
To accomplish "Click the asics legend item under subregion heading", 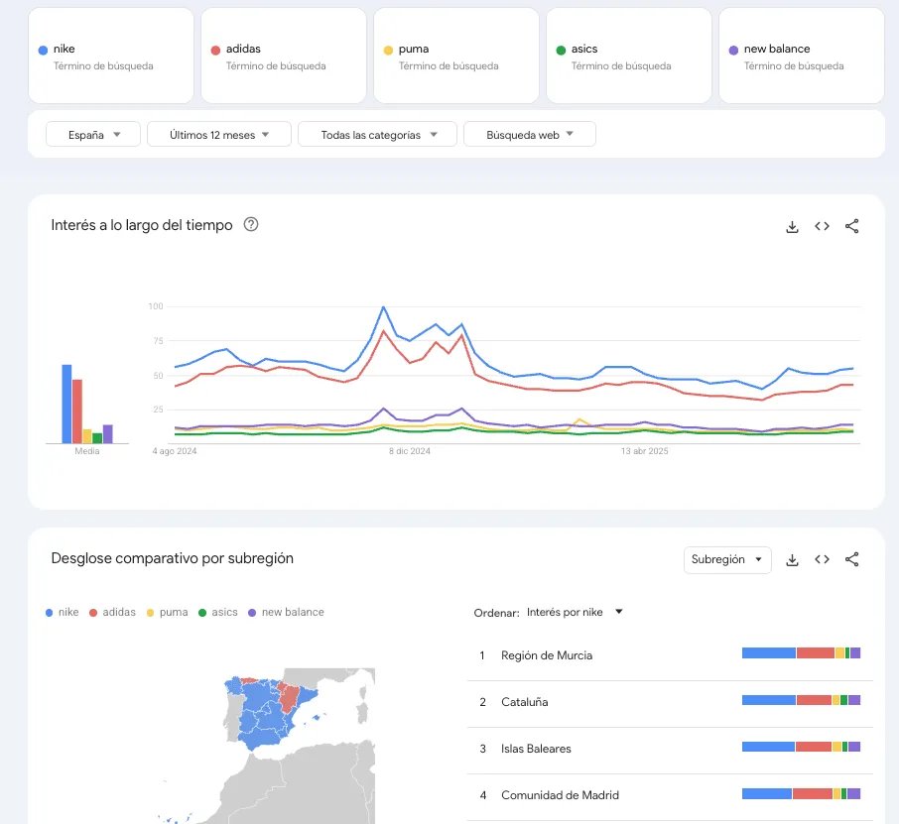I will [x=218, y=612].
